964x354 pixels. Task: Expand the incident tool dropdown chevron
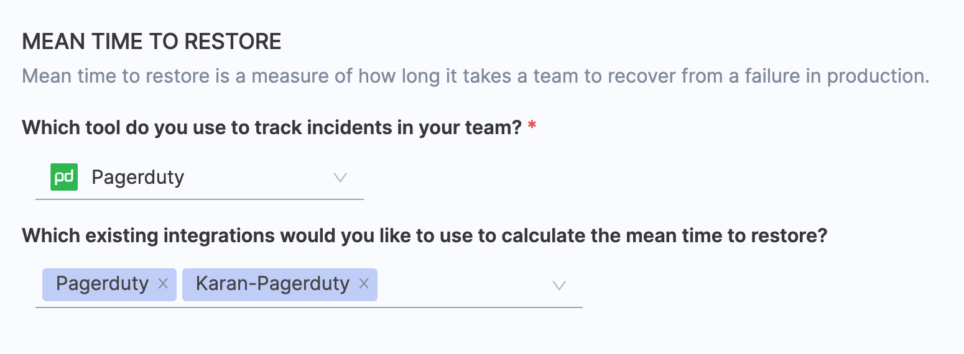(340, 178)
